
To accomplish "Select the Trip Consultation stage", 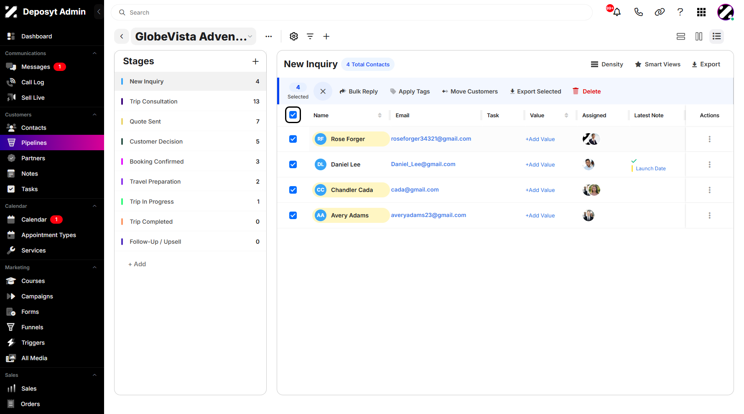I will 190,101.
